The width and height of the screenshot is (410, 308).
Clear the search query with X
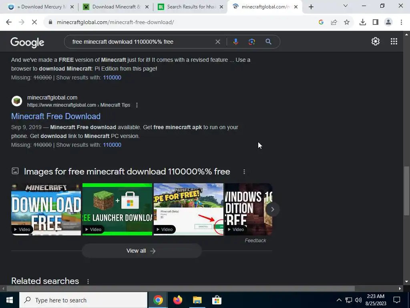tap(217, 42)
